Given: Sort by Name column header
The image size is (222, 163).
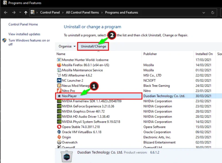Looking at the screenshot, I should [61, 54].
